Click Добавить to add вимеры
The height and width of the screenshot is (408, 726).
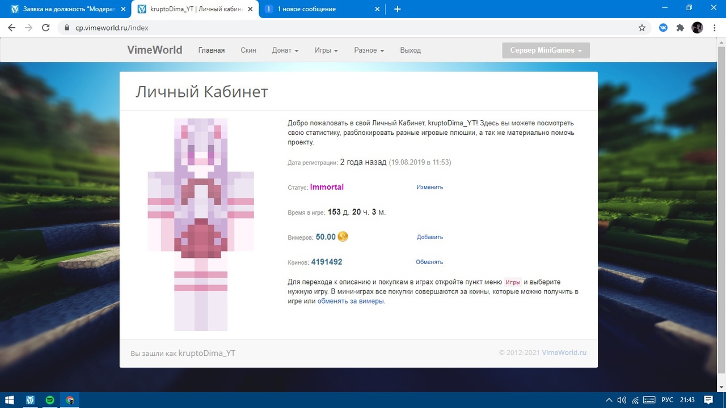click(x=430, y=237)
